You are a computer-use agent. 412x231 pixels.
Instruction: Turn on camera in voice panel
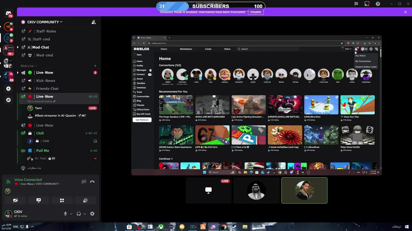click(15, 200)
